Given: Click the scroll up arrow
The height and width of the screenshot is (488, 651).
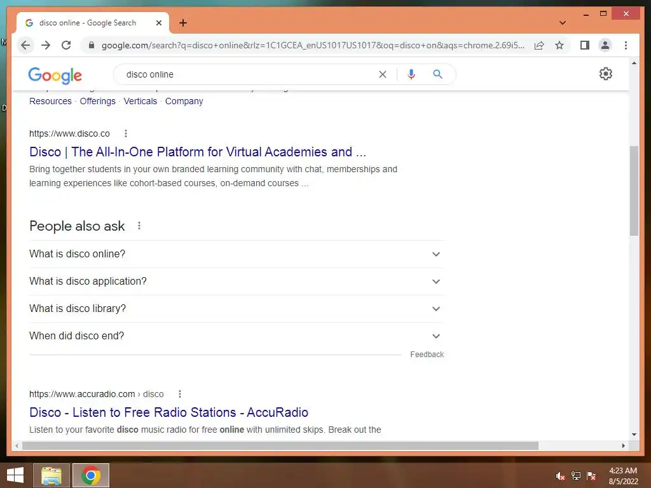Looking at the screenshot, I should click(634, 63).
